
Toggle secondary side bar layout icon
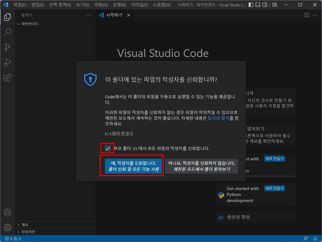[x=265, y=5]
